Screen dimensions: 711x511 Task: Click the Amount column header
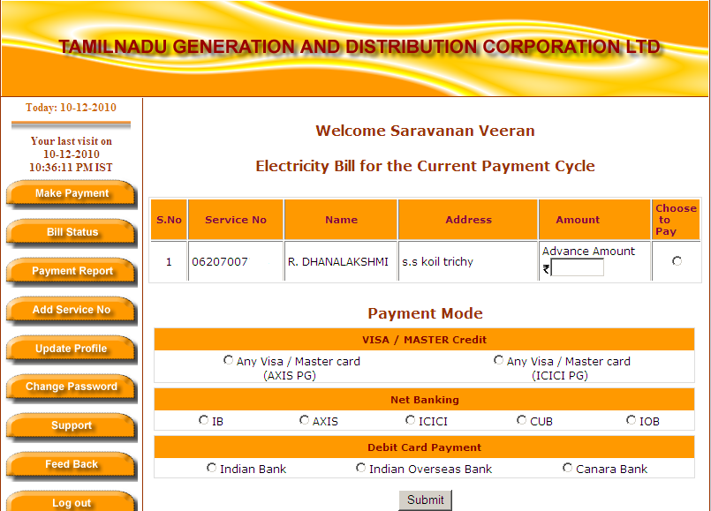pyautogui.click(x=594, y=220)
